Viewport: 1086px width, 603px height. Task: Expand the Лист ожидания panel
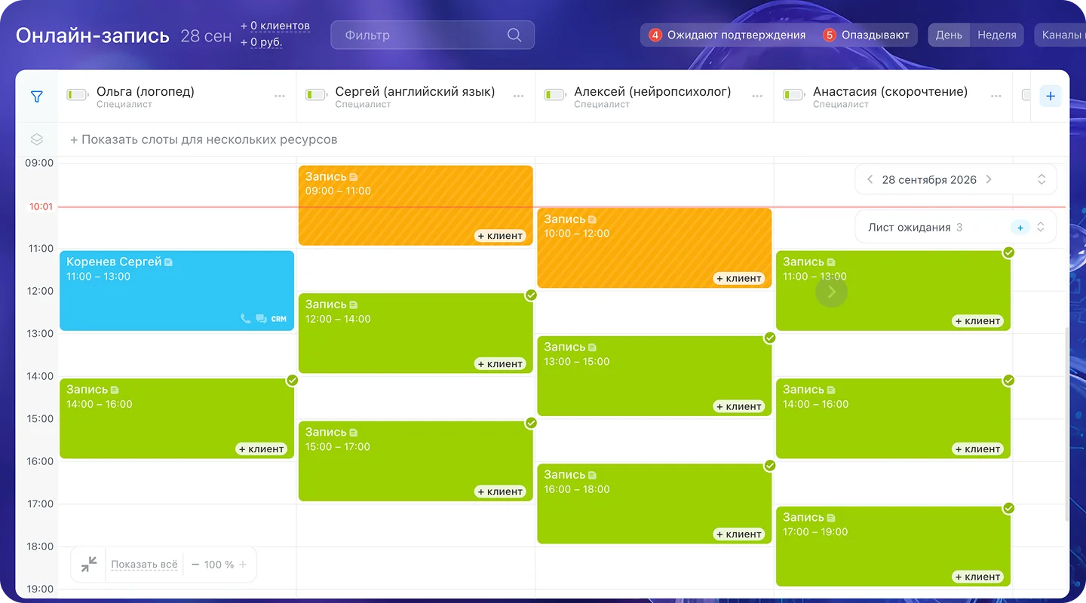coord(1041,227)
